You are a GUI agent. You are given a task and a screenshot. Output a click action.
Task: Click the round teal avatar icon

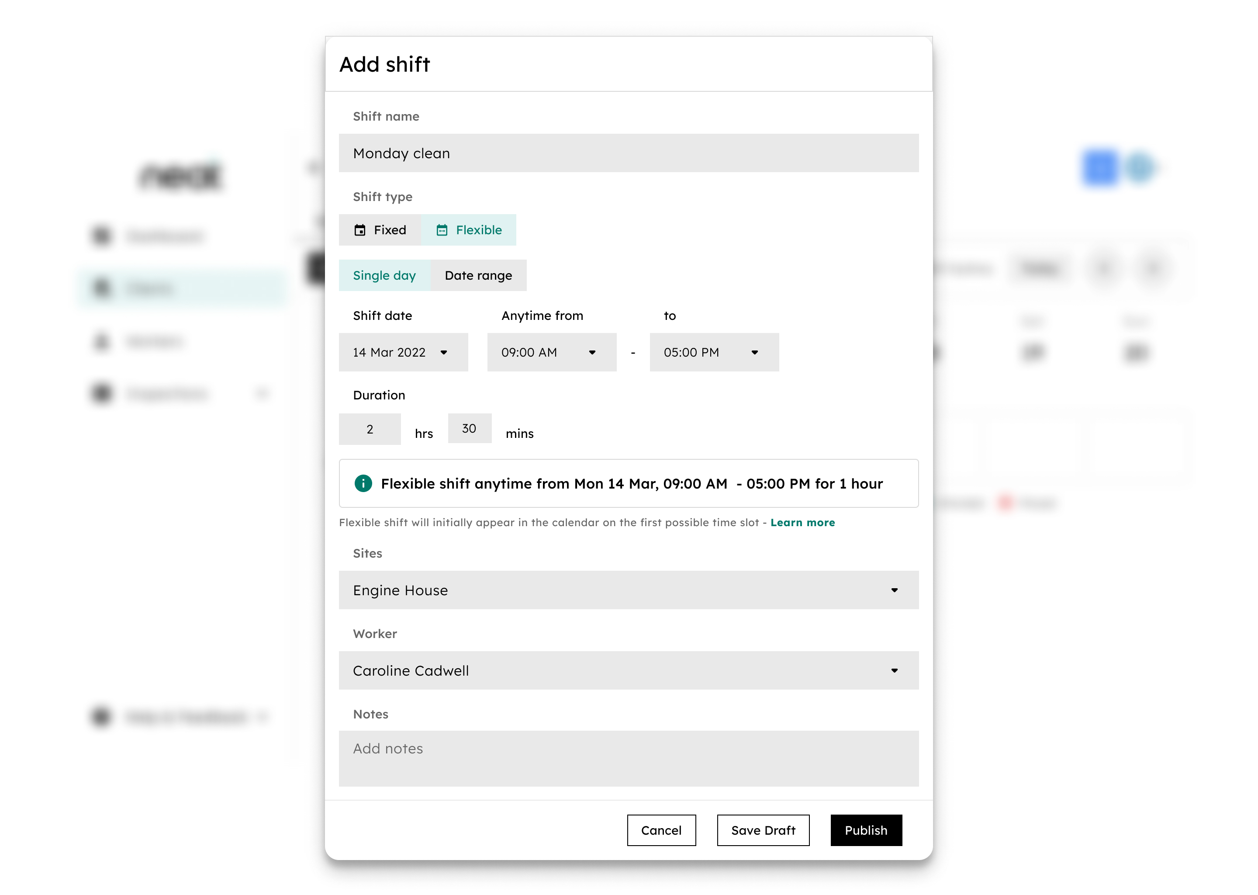coord(1139,168)
